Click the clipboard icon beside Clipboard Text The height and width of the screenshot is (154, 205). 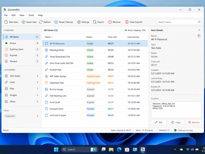point(46,83)
